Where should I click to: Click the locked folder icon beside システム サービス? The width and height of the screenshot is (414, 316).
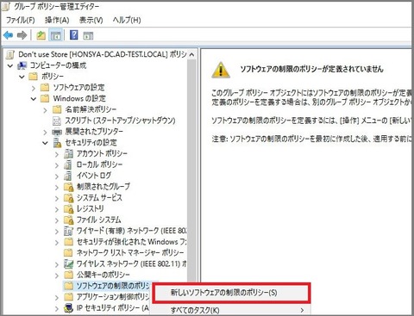pyautogui.click(x=68, y=198)
